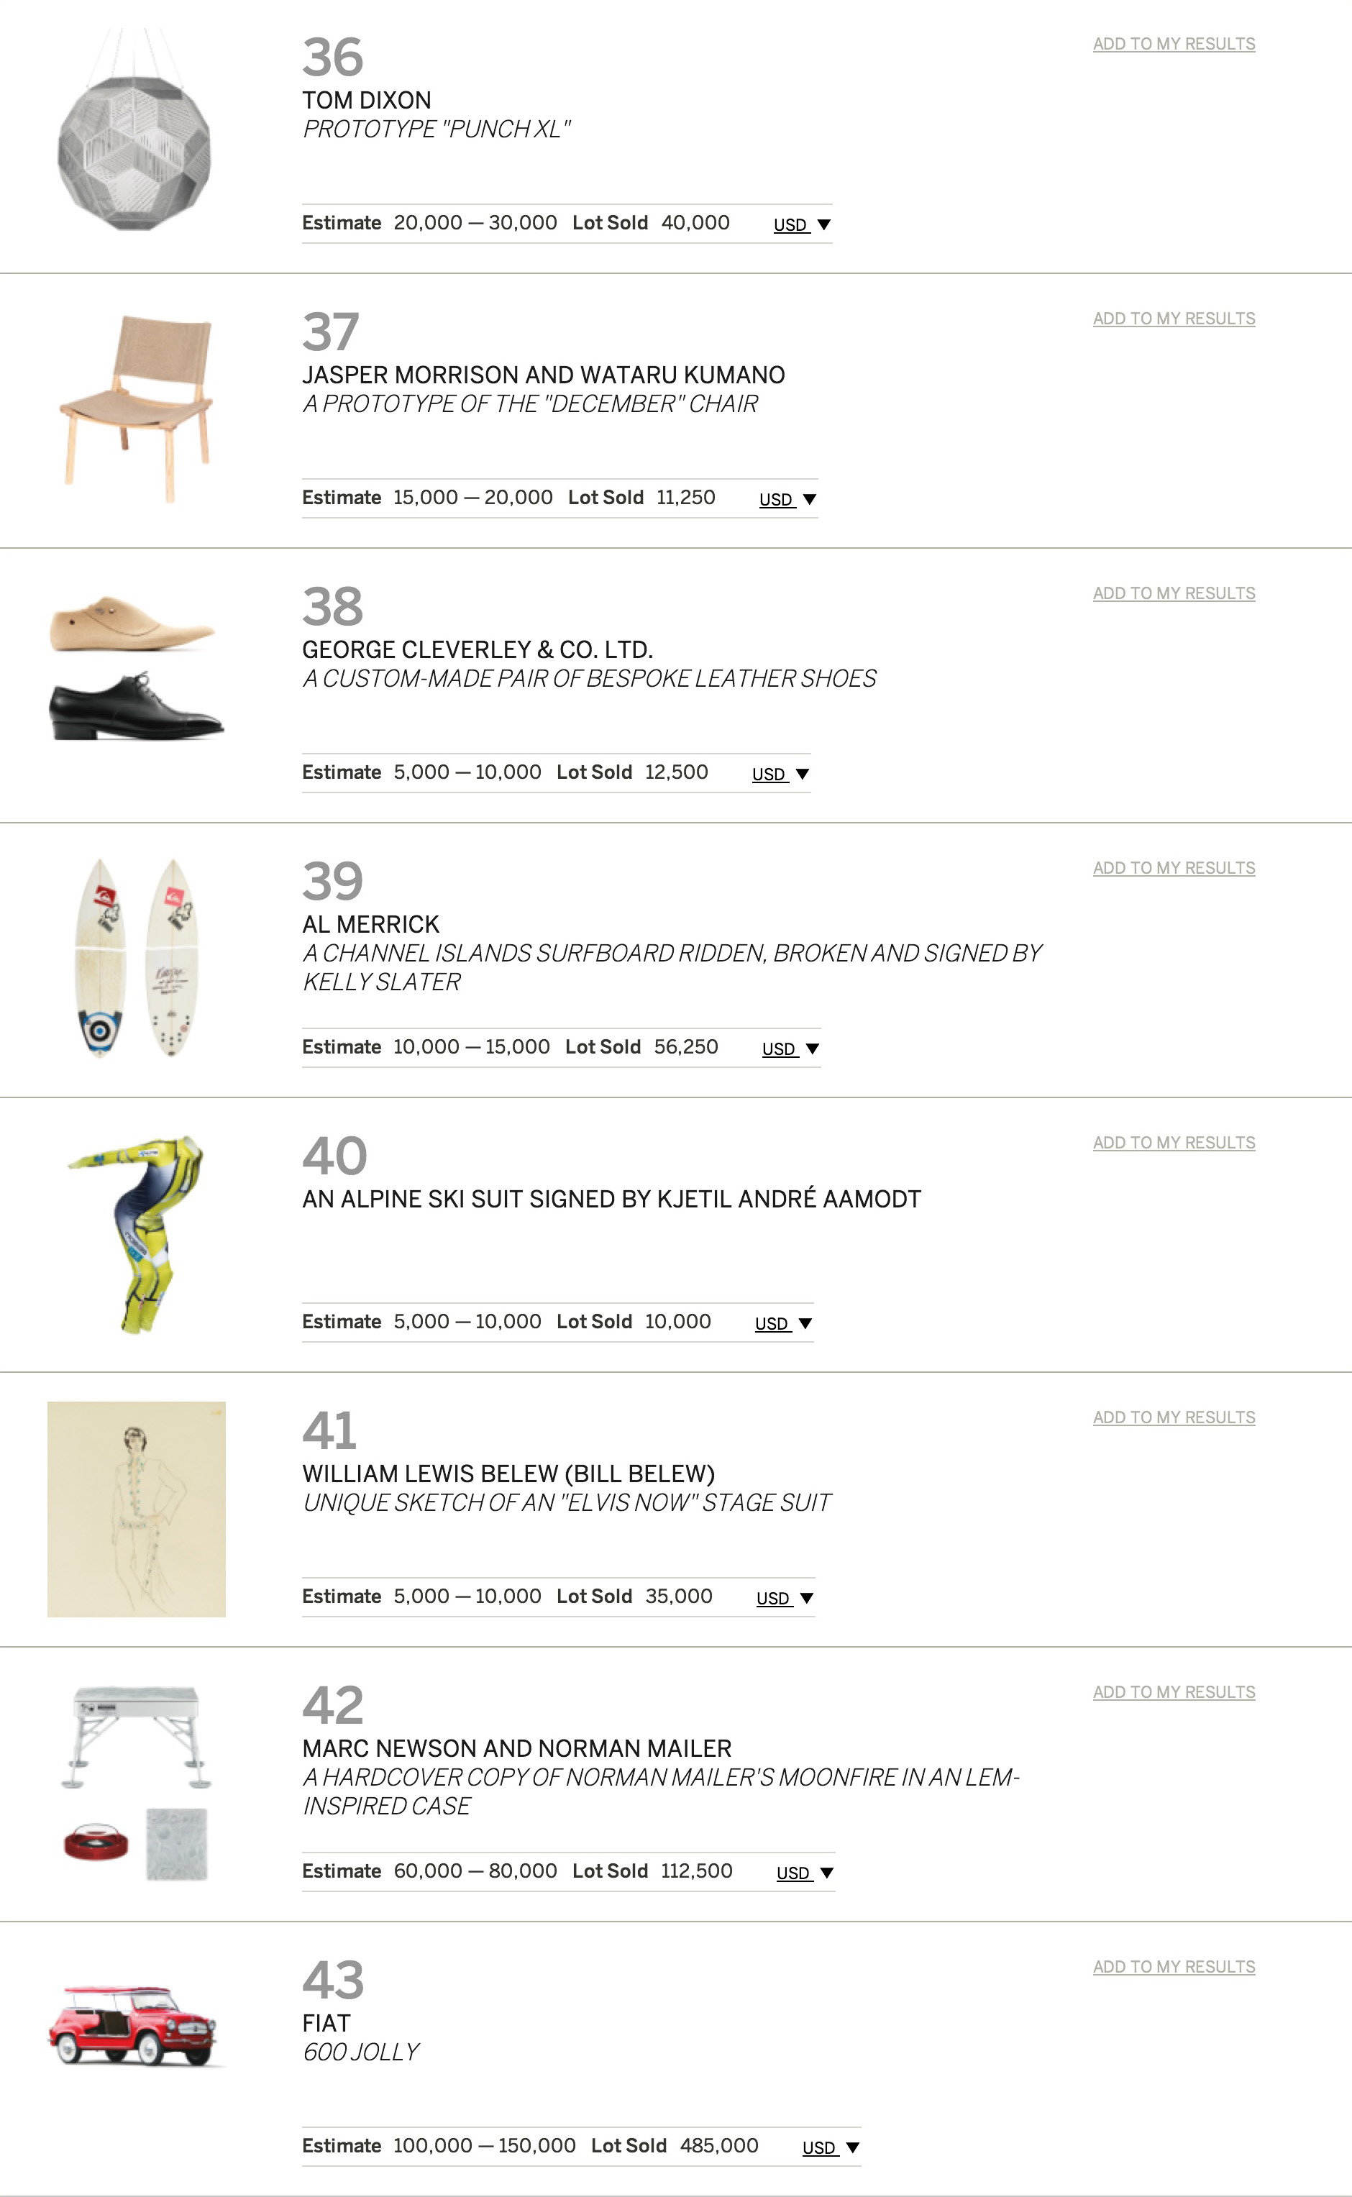Open the alpine ski suit lot title
1352x2197 pixels.
[x=611, y=1199]
